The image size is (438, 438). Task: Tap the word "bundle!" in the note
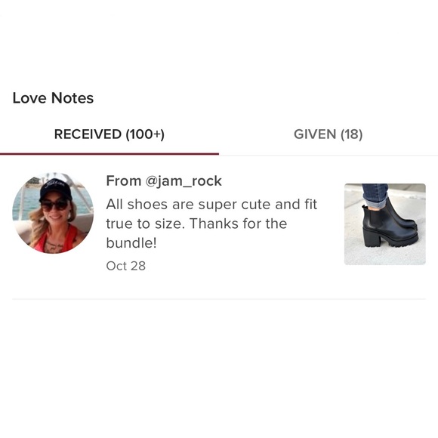(x=131, y=242)
